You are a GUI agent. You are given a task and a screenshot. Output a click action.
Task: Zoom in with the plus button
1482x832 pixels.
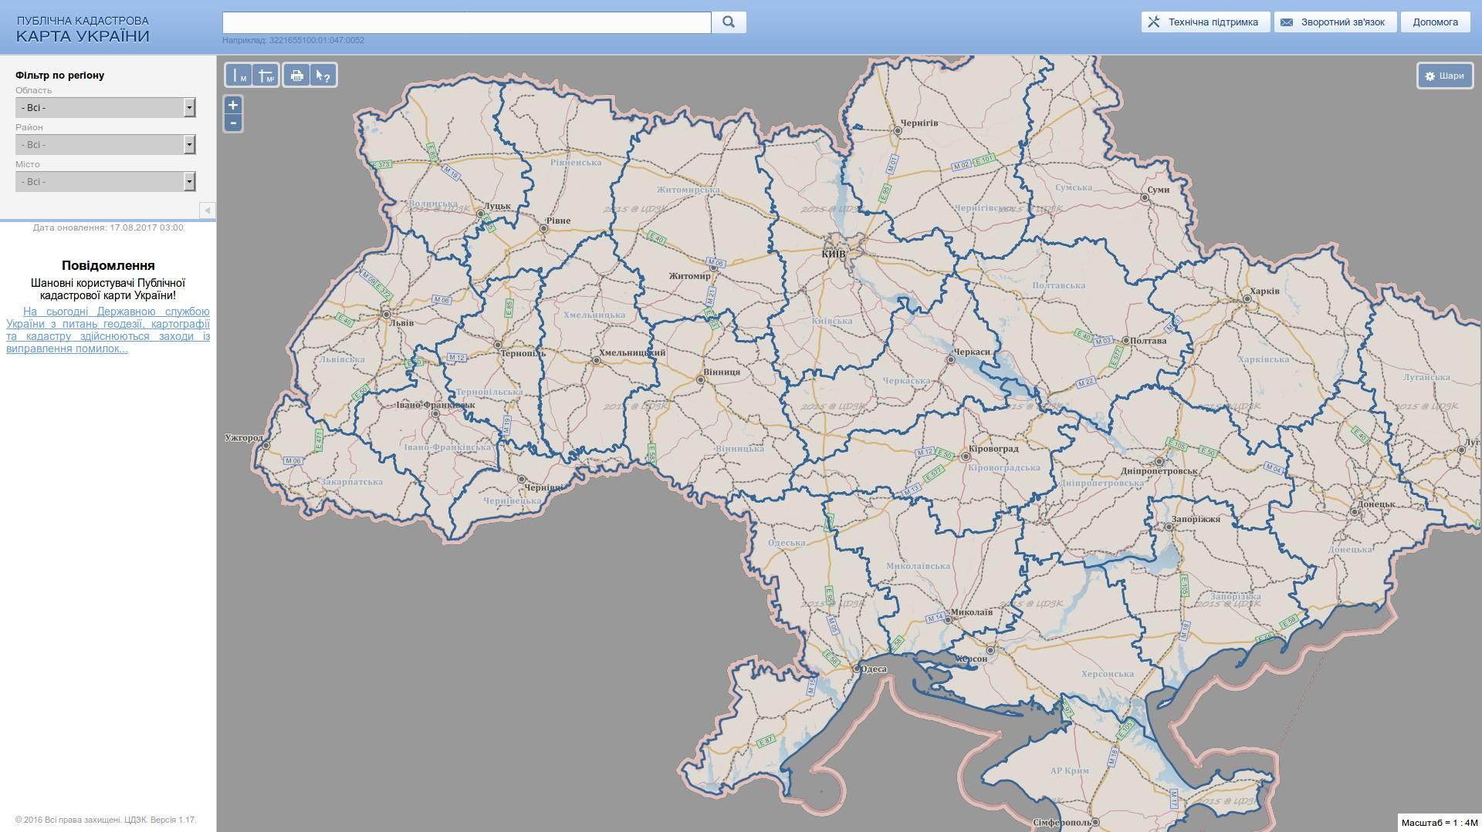click(233, 105)
